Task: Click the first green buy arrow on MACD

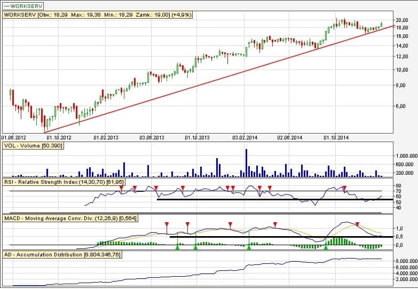Action: (x=177, y=247)
